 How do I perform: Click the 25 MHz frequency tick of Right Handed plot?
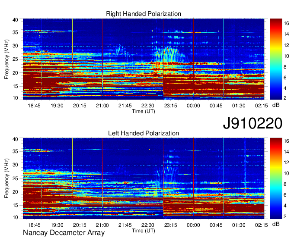tap(15, 59)
